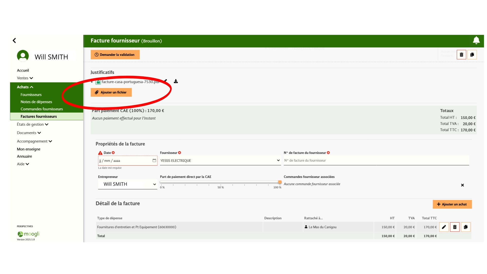Open the date picker calendar icon
This screenshot has height=274, width=487.
pos(154,160)
